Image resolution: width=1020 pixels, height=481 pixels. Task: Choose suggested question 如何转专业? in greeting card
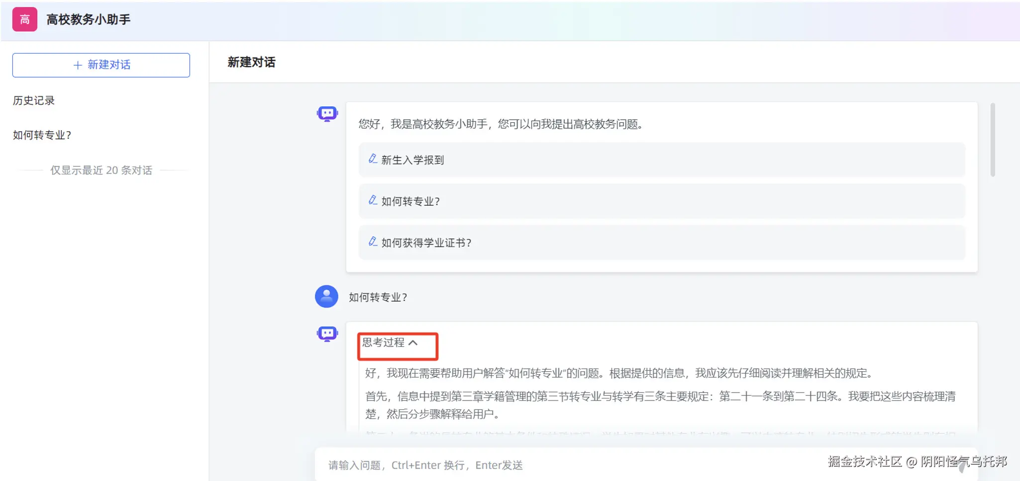click(x=662, y=201)
